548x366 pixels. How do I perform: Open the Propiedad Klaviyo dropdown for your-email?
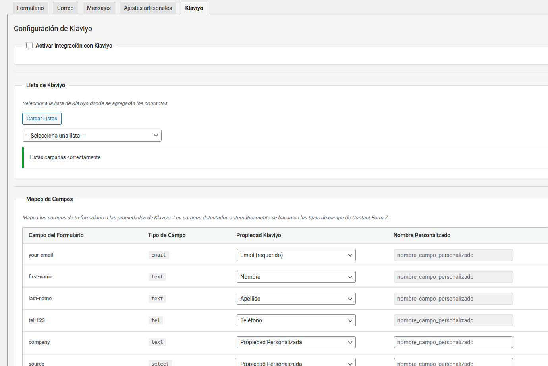296,255
